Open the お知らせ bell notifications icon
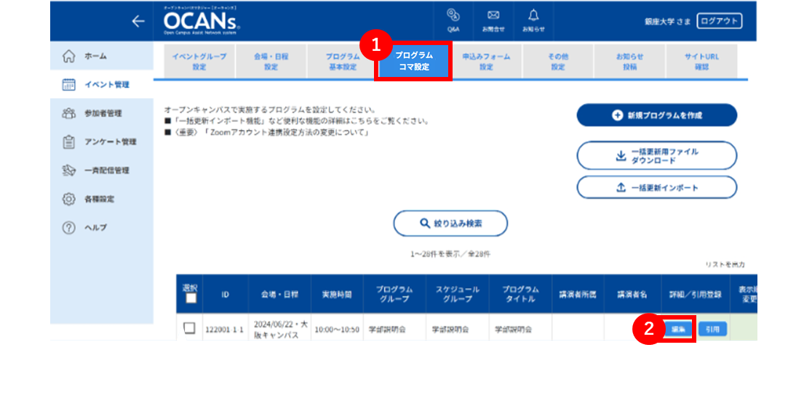Screen dimensions: 812x395 (533, 20)
